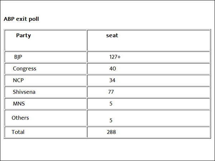Screen dimensions: 215x161
Task: Click the BJP seat number 127
Action: coord(113,57)
